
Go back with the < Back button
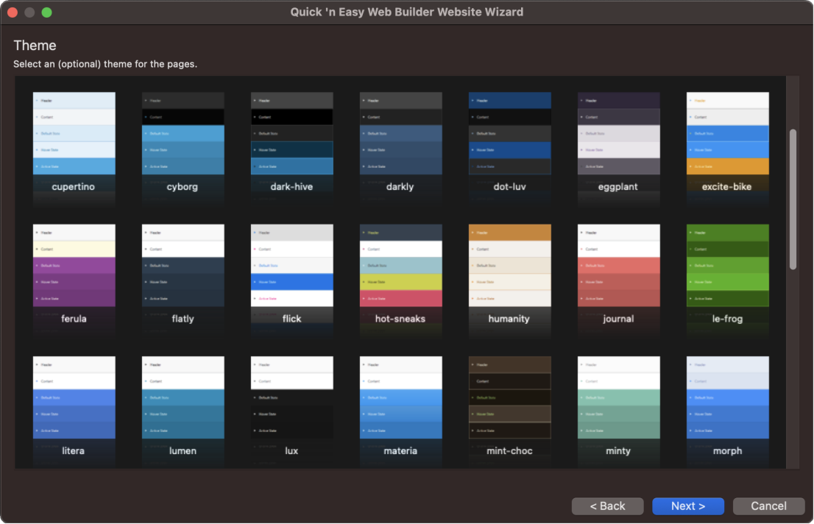pyautogui.click(x=608, y=506)
